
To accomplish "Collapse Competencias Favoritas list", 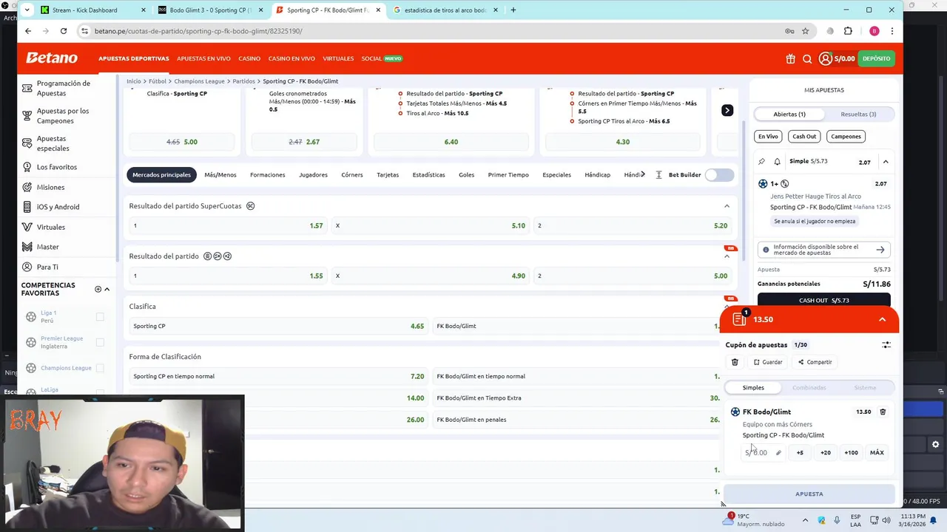I will click(x=107, y=289).
